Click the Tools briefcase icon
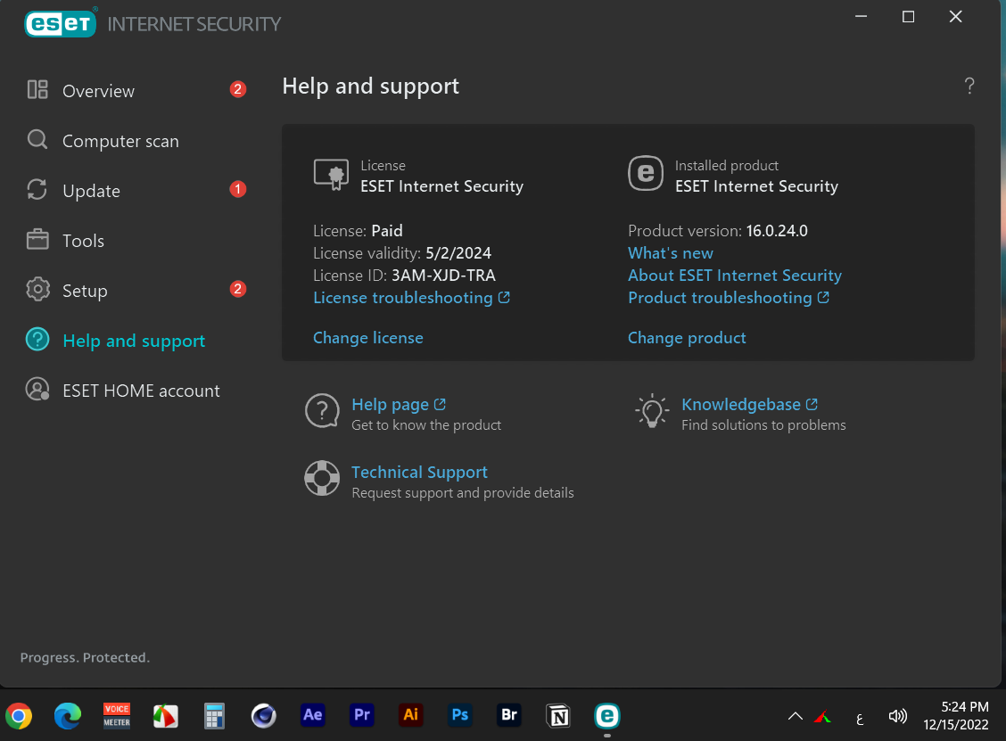Screen dimensions: 1006x741 (37, 239)
